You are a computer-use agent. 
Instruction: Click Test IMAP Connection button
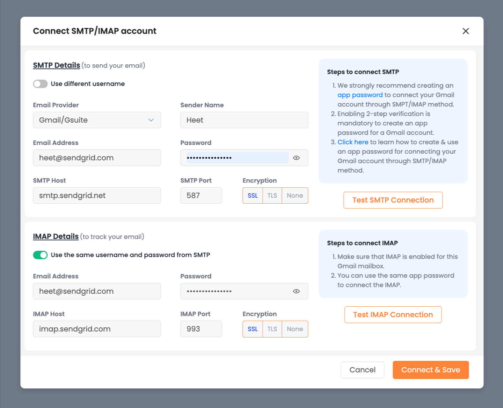click(x=393, y=315)
